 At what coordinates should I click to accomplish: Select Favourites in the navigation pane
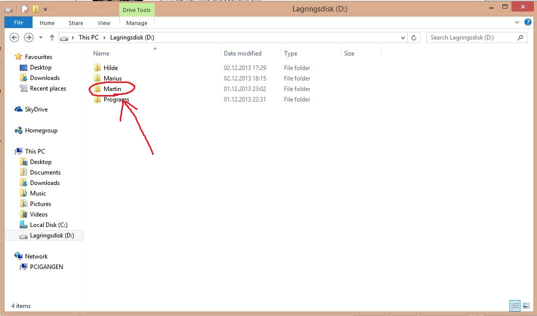[x=39, y=57]
